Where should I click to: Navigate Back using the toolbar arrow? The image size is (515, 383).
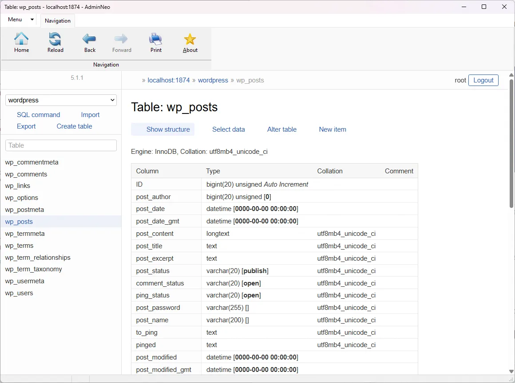click(x=89, y=42)
